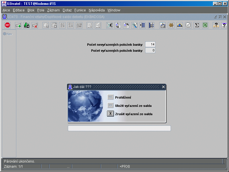Click the context help question mark icon
This screenshot has height=172, width=229.
(224, 25)
